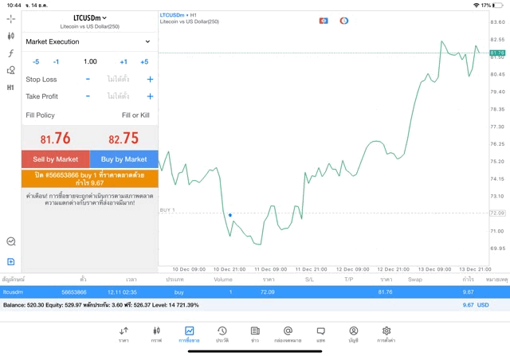The width and height of the screenshot is (510, 356).
Task: Open the candlestick chart type selector
Action: (x=10, y=36)
